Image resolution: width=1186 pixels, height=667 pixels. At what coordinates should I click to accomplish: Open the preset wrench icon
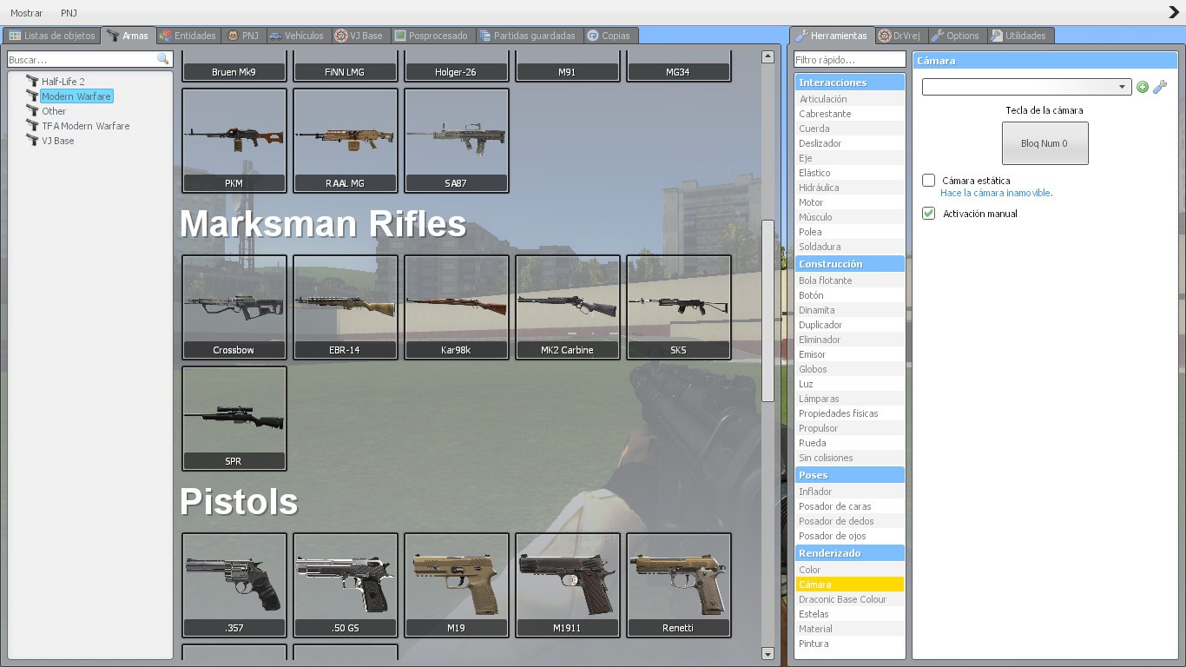(x=1160, y=87)
